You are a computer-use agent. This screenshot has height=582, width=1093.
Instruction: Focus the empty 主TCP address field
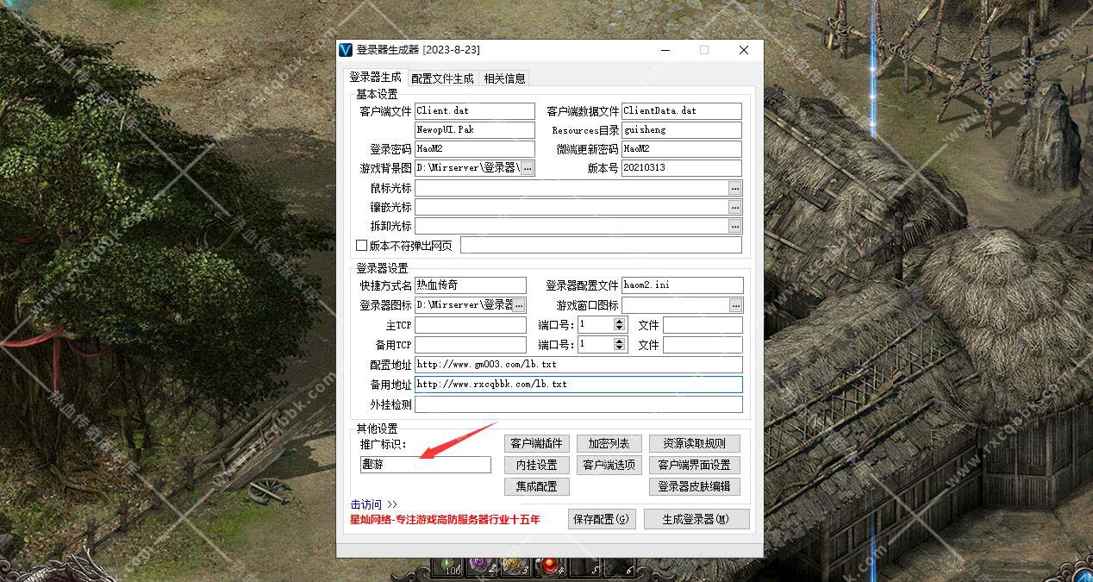coord(470,325)
